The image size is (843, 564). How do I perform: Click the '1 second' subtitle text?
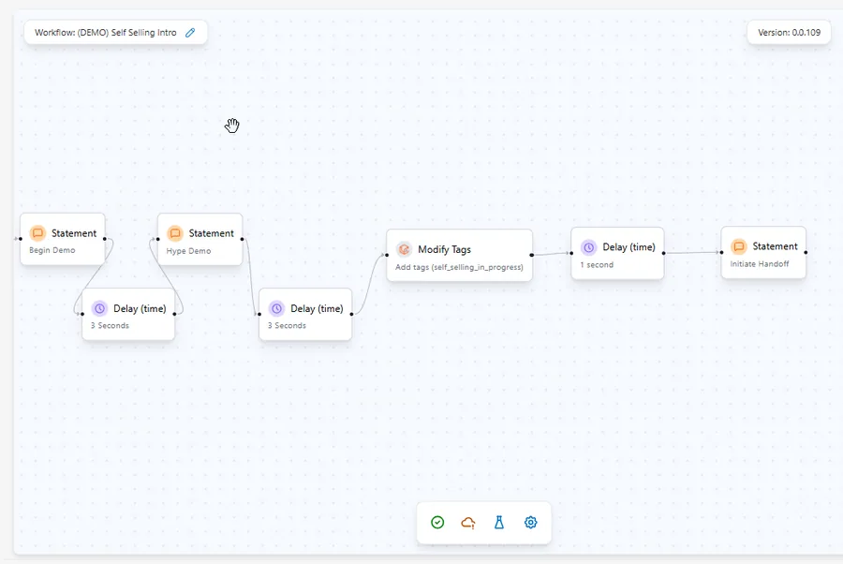[597, 265]
